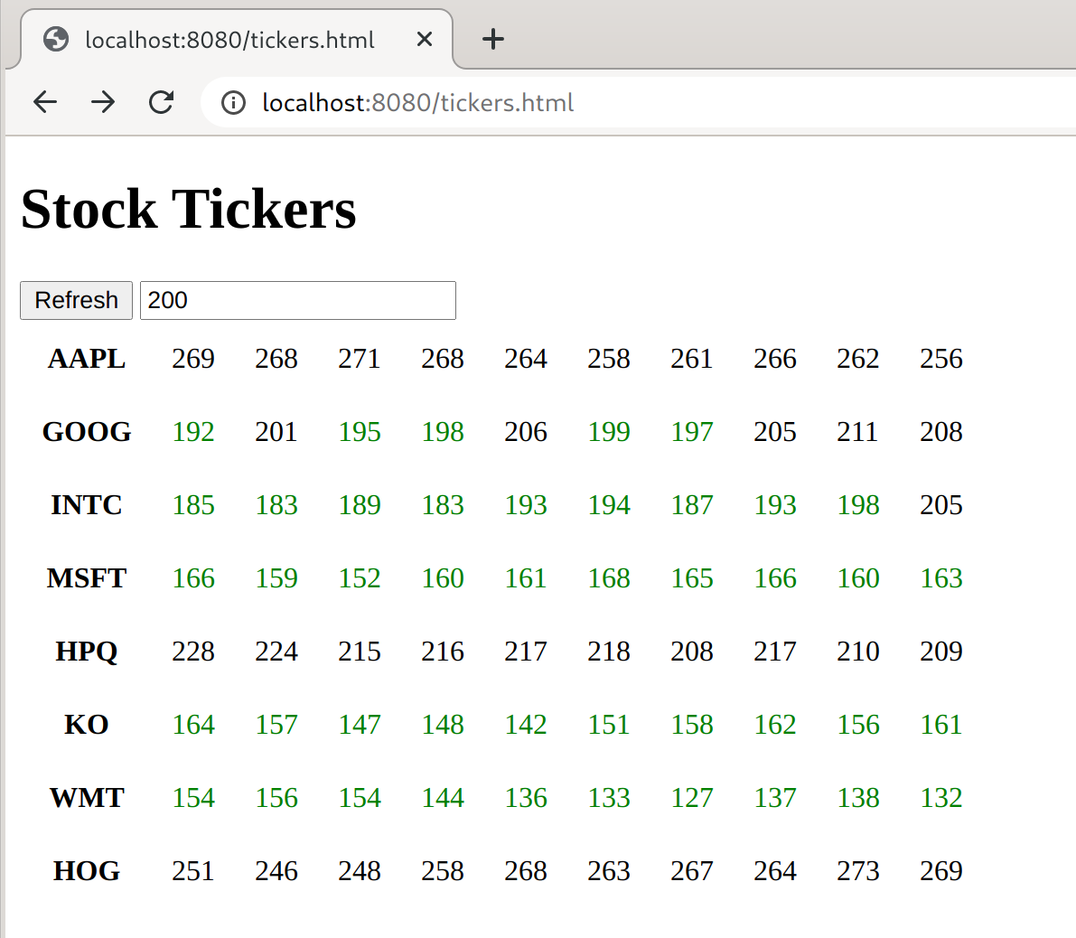Click WMT value 127
This screenshot has height=938, width=1076.
692,797
